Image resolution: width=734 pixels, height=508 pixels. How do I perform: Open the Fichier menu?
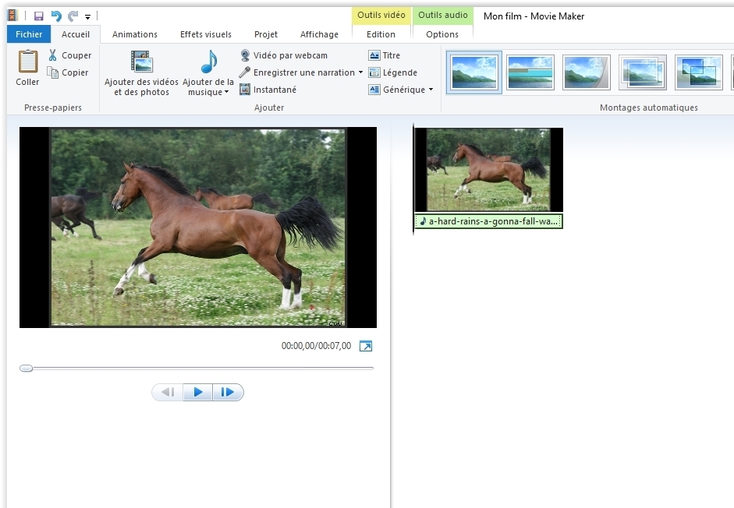point(29,34)
